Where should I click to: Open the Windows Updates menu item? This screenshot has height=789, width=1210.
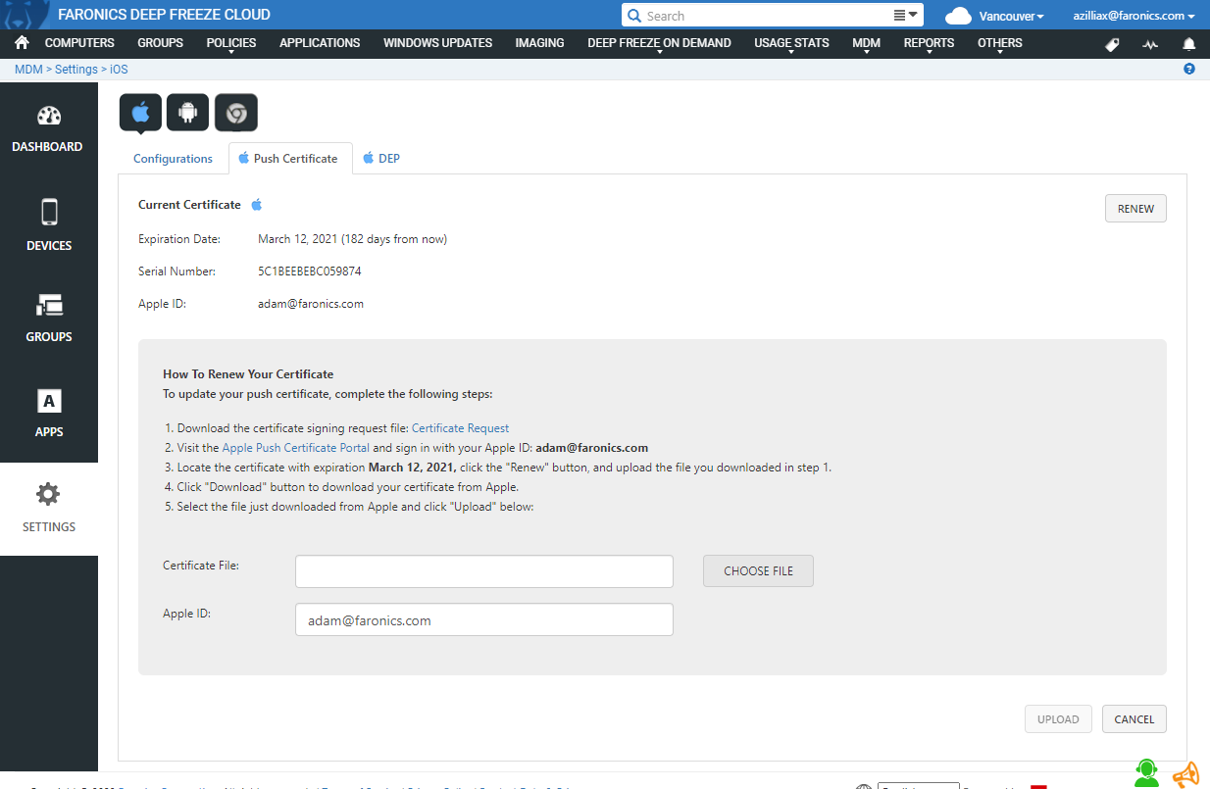[437, 43]
